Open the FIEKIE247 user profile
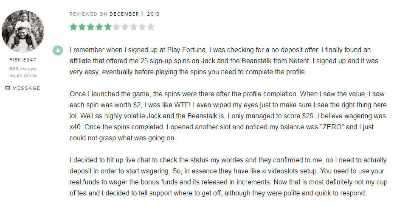394x206 pixels. [23, 60]
